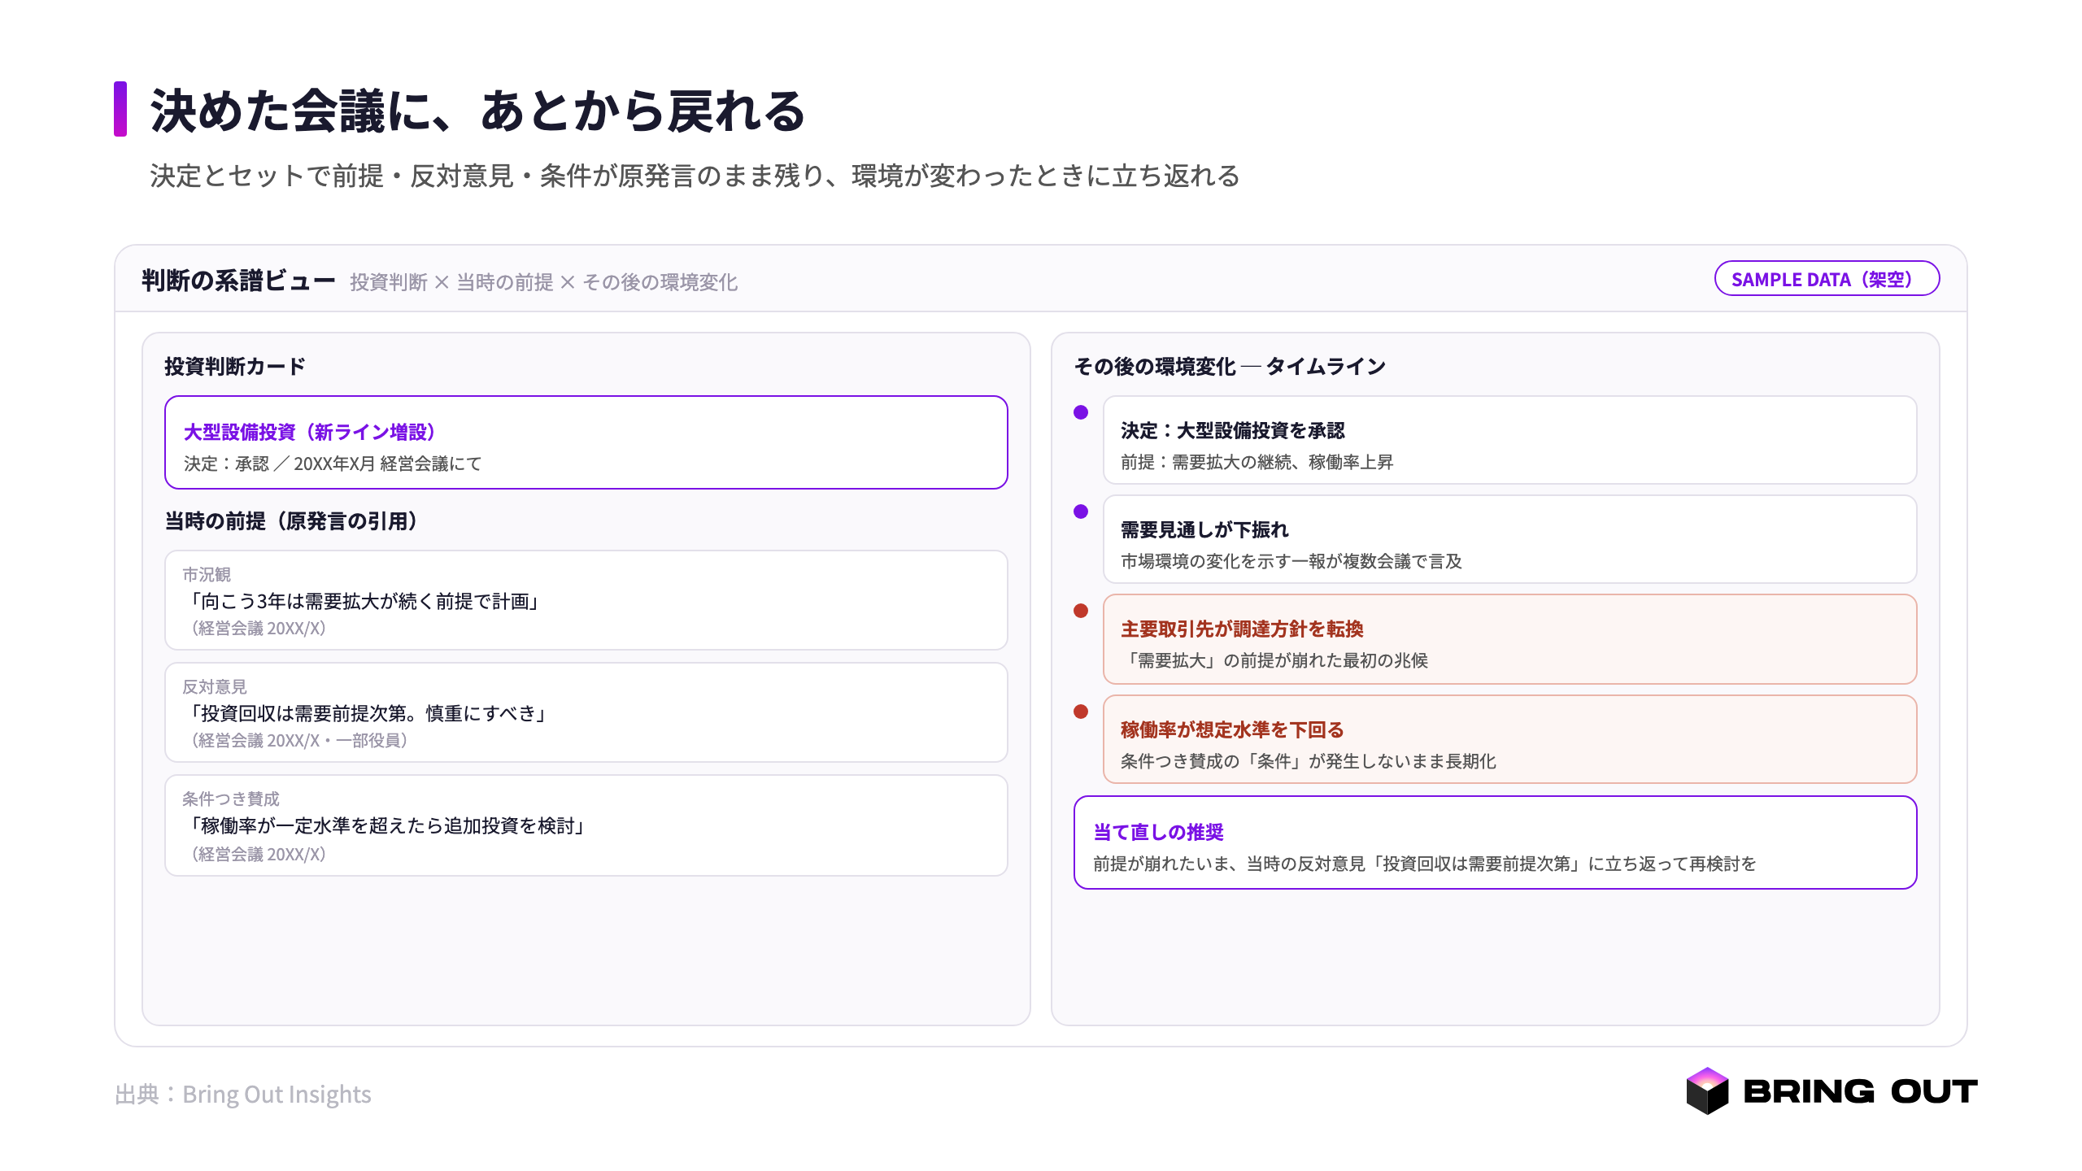Screen dimensions: 2082x1171
Task: Select the 市況観 quote card
Action: (x=586, y=600)
